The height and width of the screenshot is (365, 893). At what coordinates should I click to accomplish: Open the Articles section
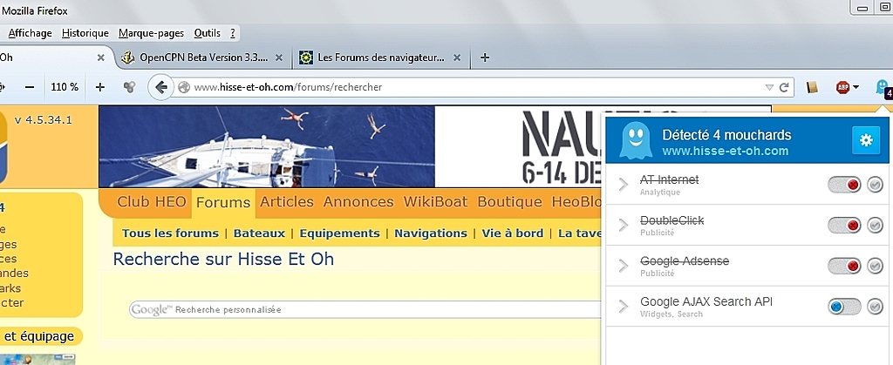[x=287, y=202]
